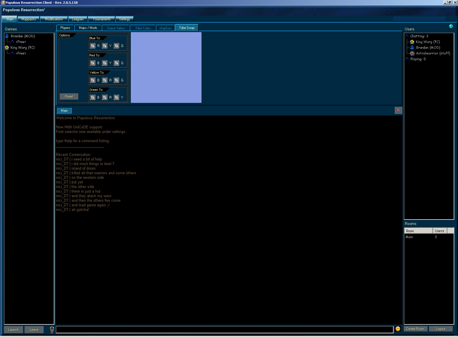Focus the chat message input field
The image size is (458, 337).
coord(225,330)
